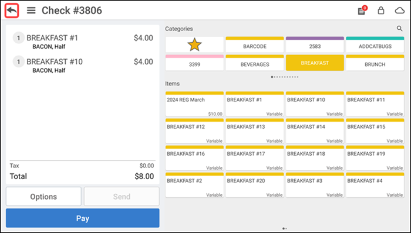
Task: Add BREAKFAST #12 item
Action: click(x=194, y=131)
